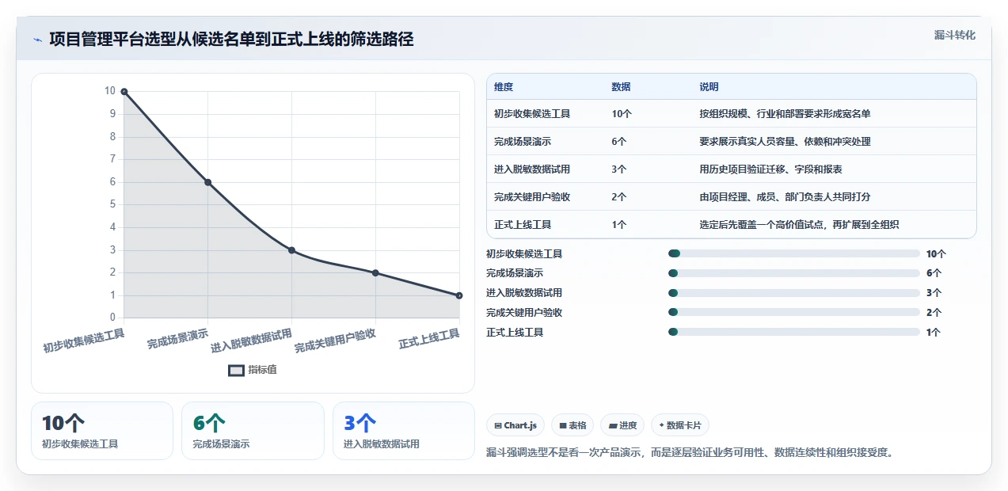
Task: Click the 漏斗转化 tag in the header
Action: (x=954, y=36)
